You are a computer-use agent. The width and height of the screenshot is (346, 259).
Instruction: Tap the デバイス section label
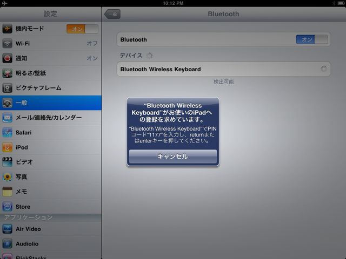[131, 56]
